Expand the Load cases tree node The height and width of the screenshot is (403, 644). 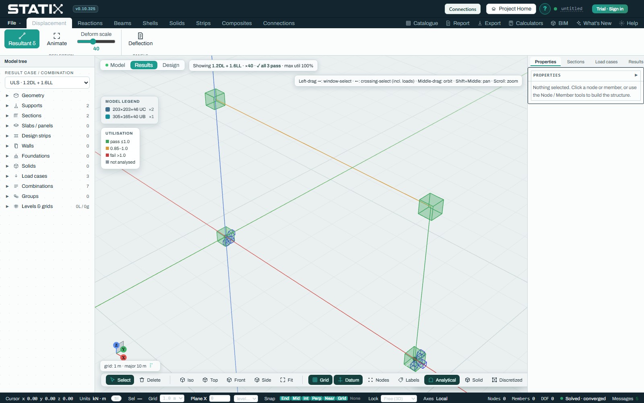tap(7, 176)
